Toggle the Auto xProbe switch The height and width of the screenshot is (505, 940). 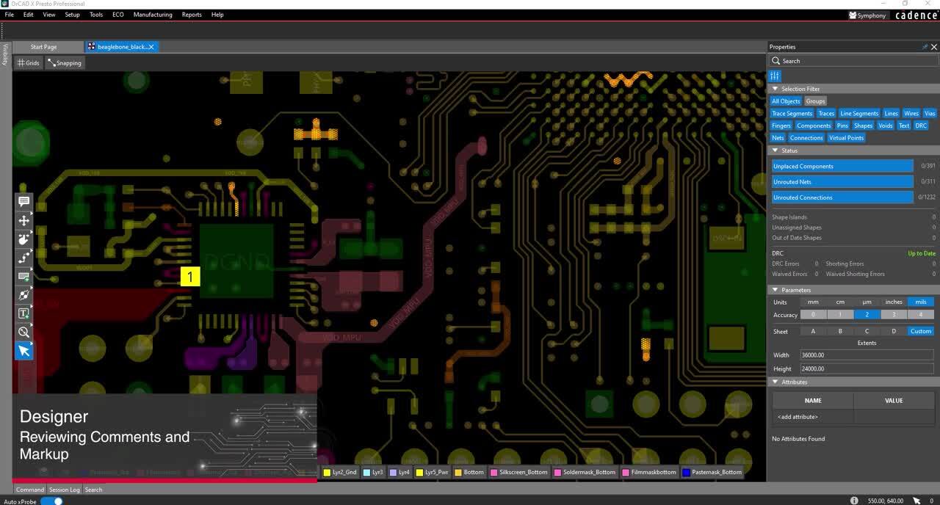pyautogui.click(x=51, y=501)
